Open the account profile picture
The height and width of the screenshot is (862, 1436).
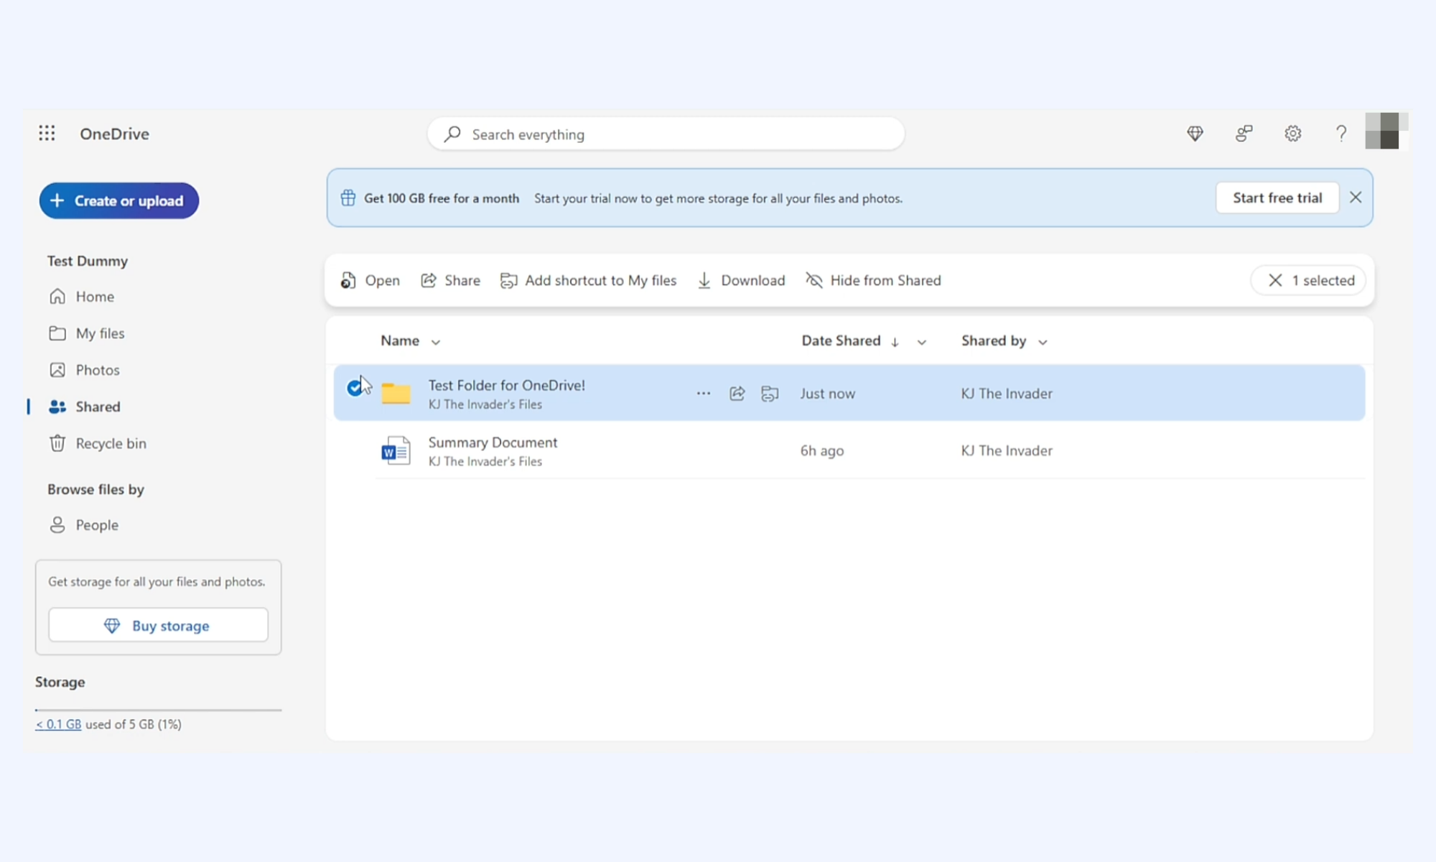coord(1386,131)
